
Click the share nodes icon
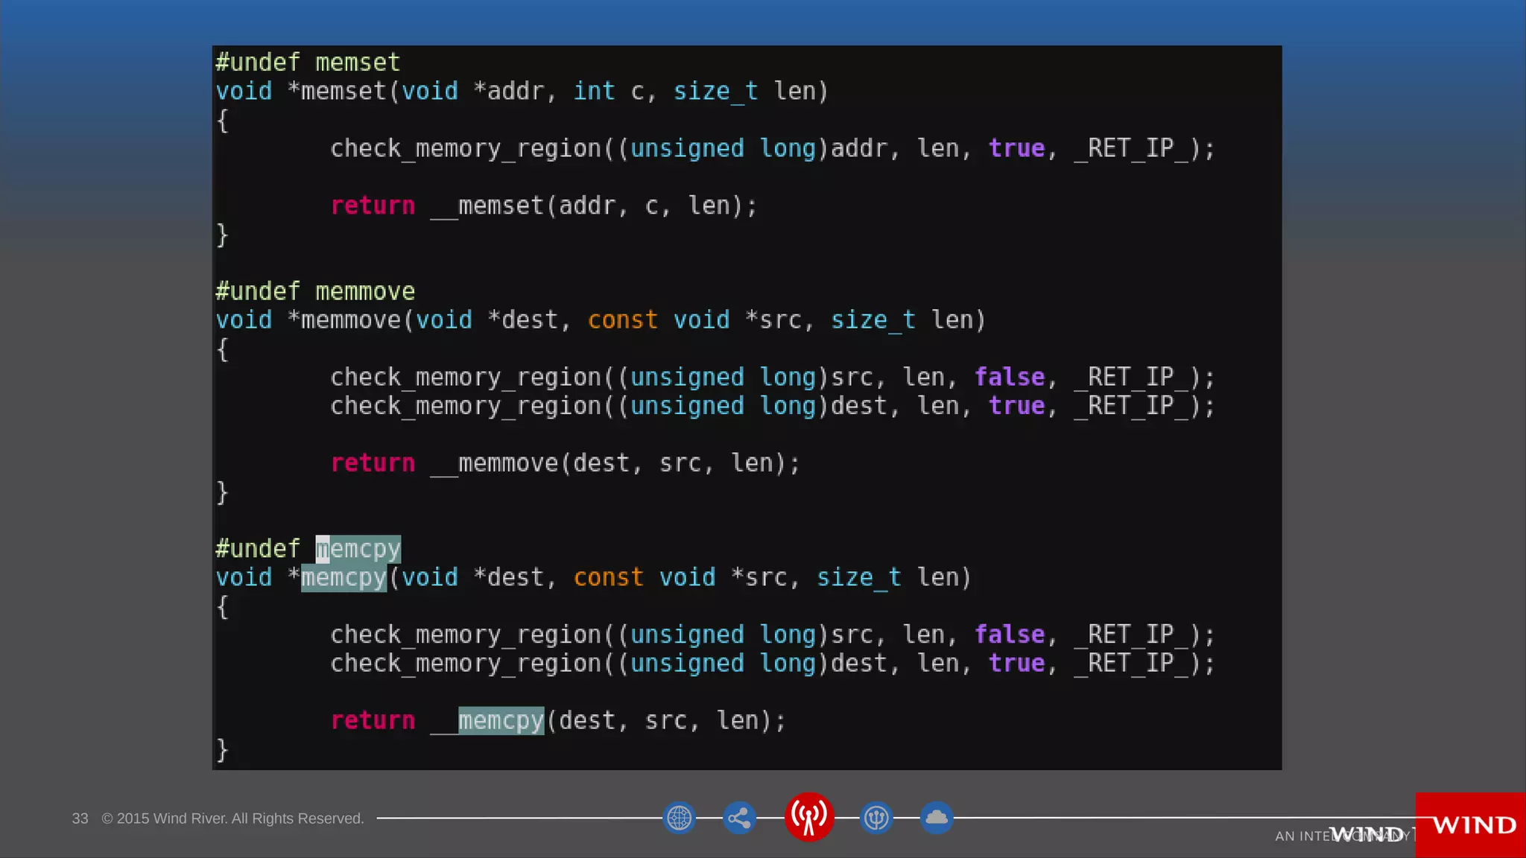click(739, 818)
